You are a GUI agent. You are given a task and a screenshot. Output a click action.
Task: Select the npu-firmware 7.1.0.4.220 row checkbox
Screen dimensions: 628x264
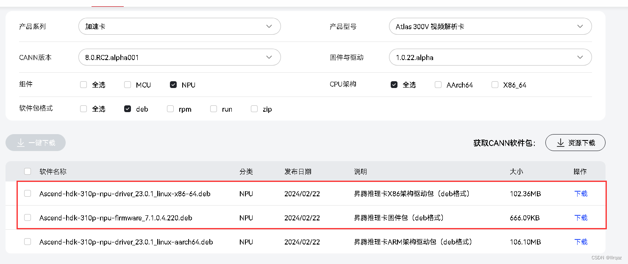pos(28,217)
